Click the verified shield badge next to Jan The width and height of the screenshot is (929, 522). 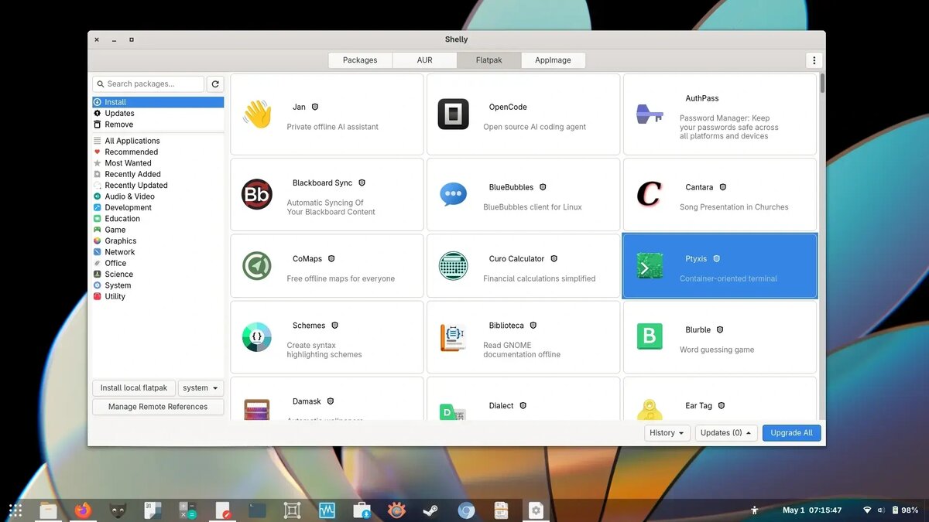click(x=314, y=107)
